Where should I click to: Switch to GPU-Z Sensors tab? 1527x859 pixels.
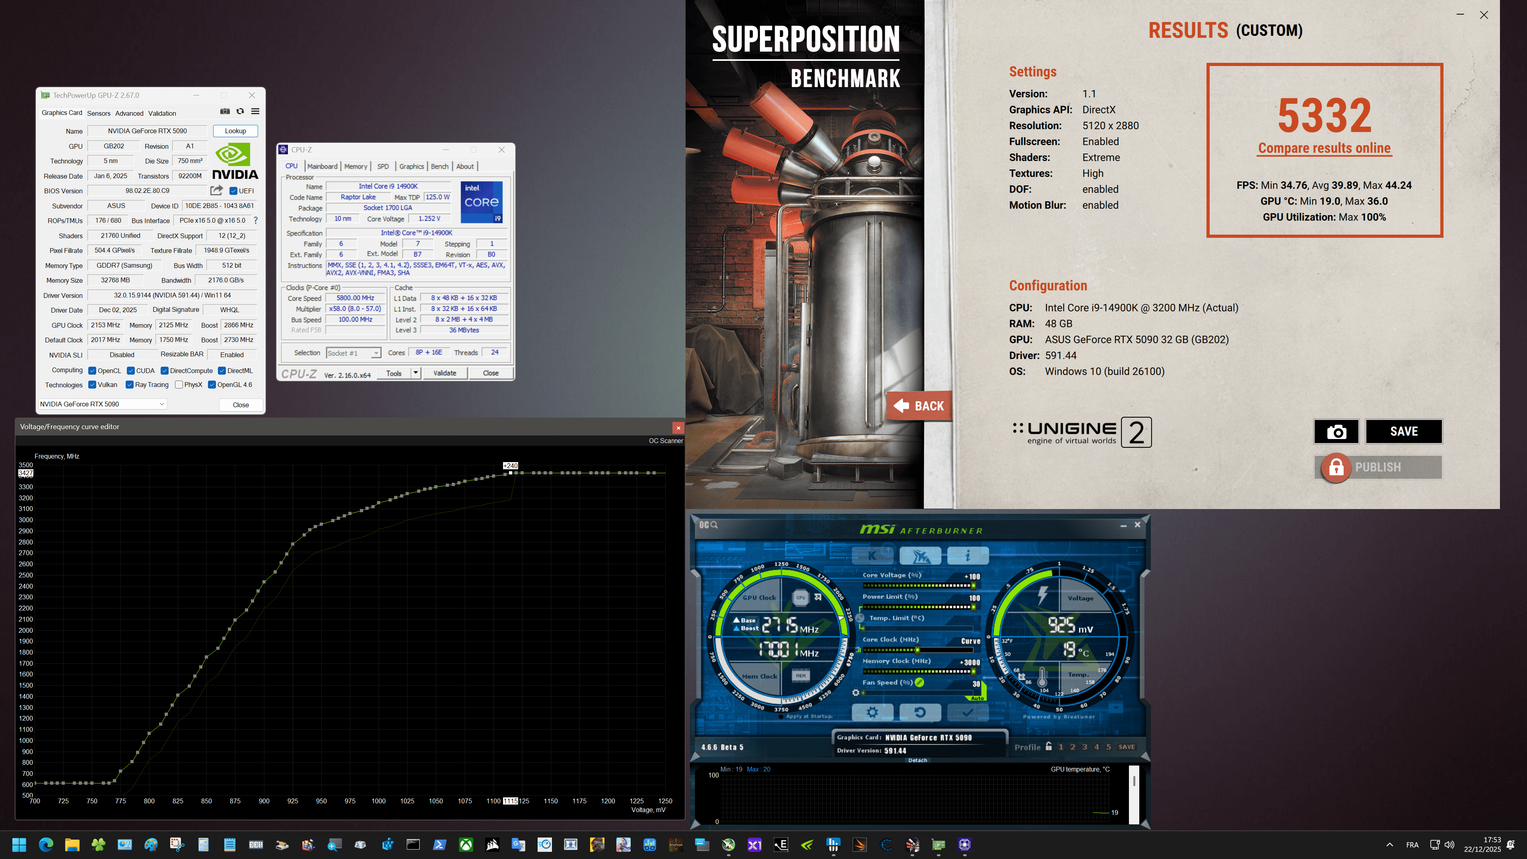[98, 113]
